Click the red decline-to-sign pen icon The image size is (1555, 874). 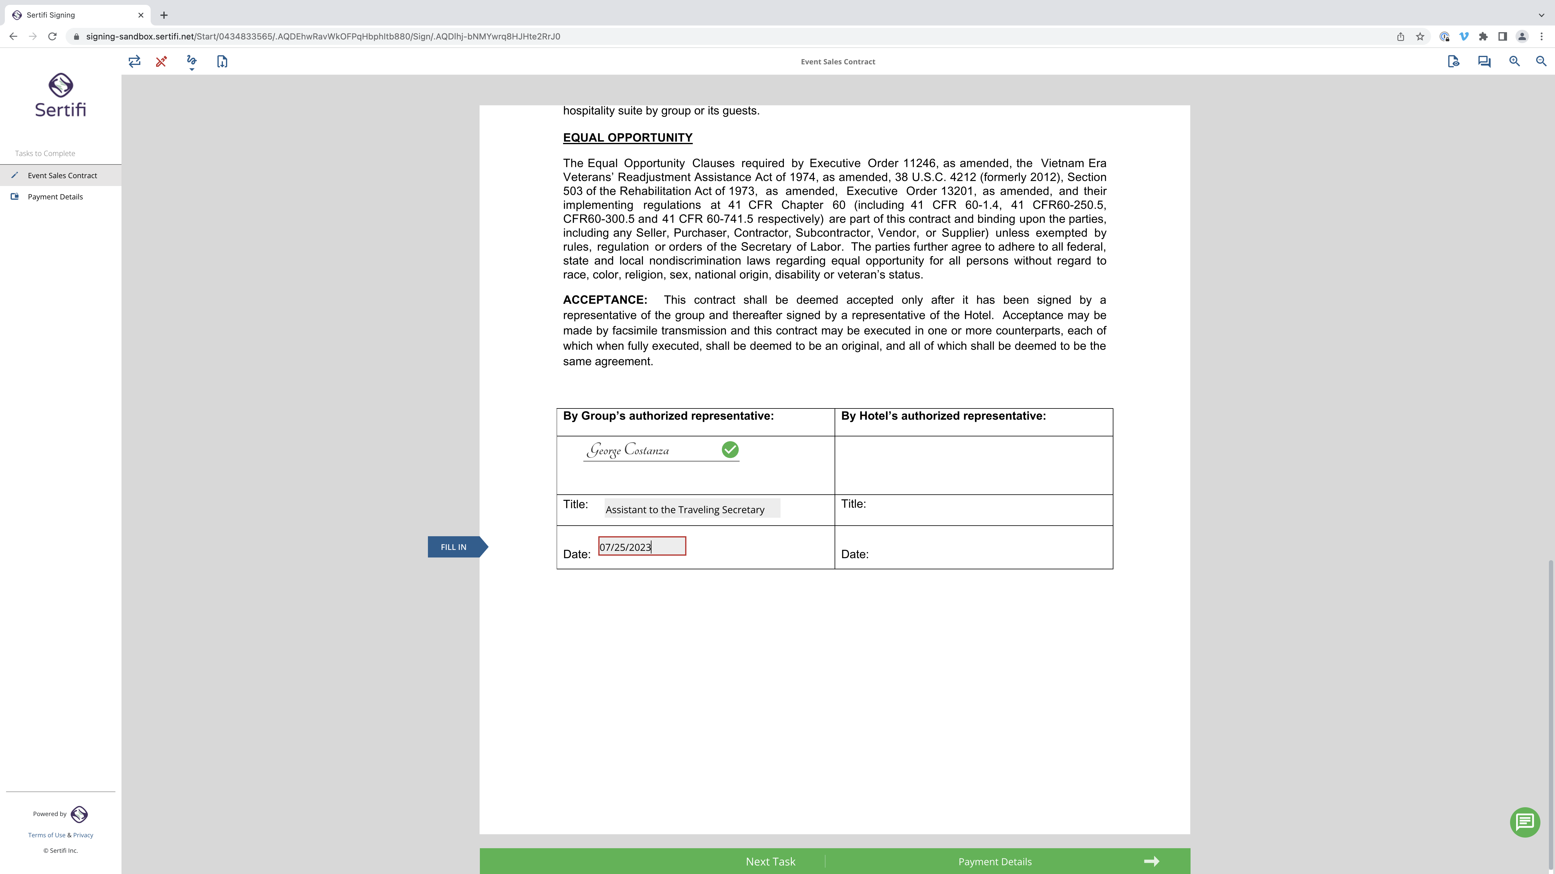[161, 62]
